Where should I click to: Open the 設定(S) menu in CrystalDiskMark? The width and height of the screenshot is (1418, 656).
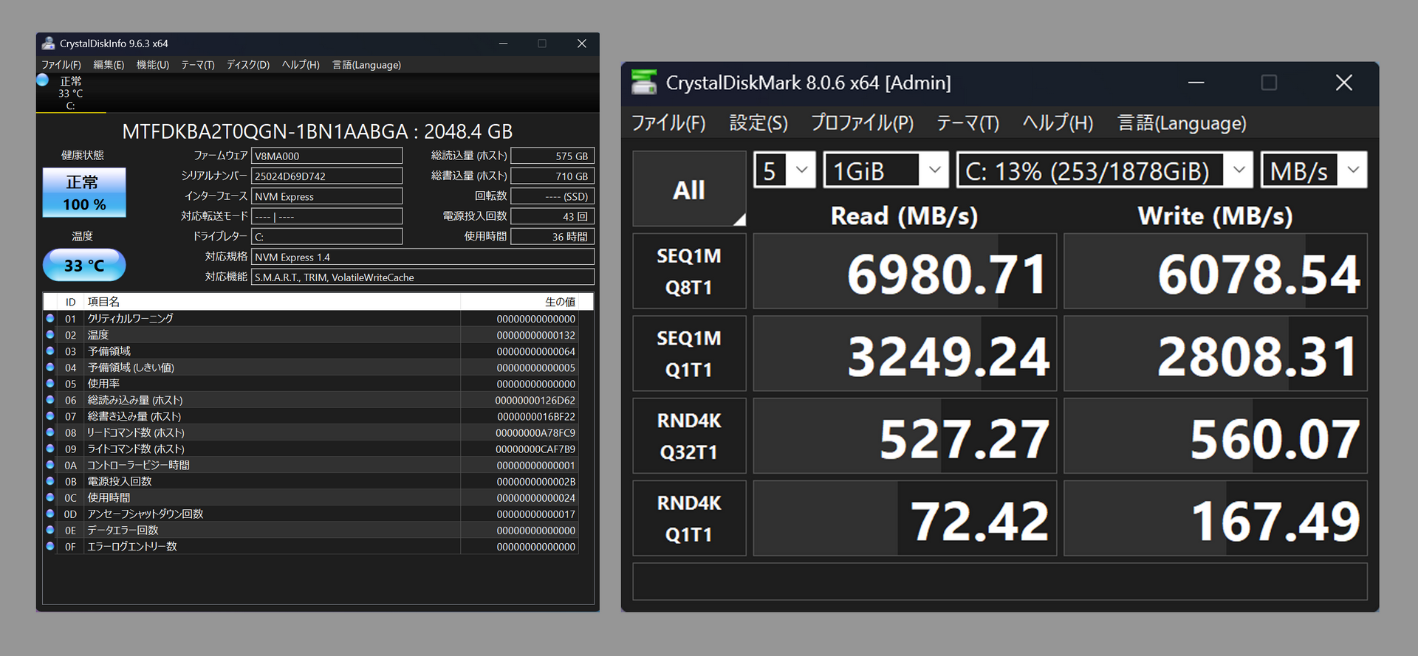click(758, 122)
